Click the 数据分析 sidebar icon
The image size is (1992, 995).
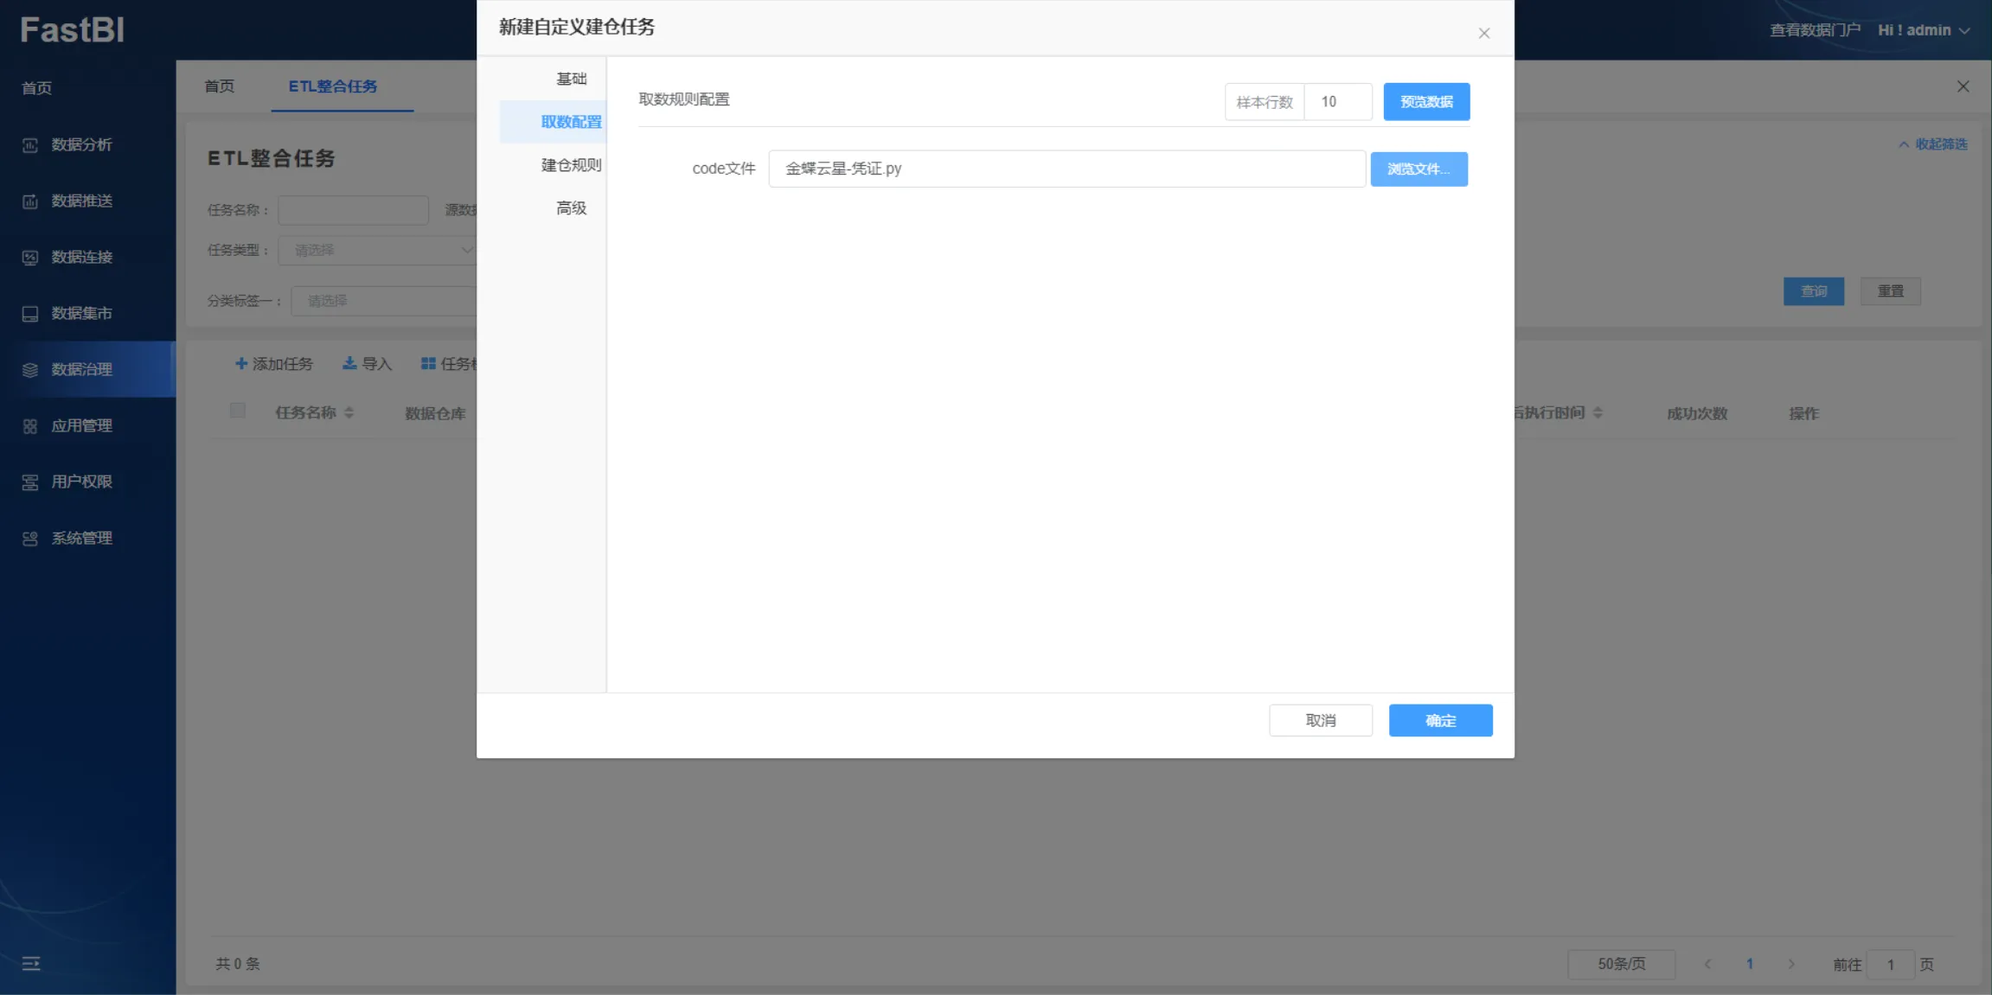(30, 145)
